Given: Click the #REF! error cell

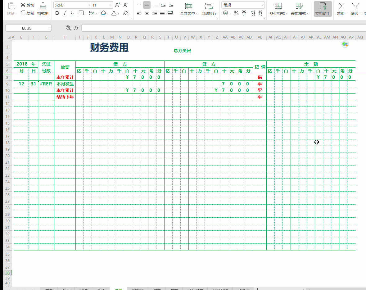Looking at the screenshot, I should (46, 84).
